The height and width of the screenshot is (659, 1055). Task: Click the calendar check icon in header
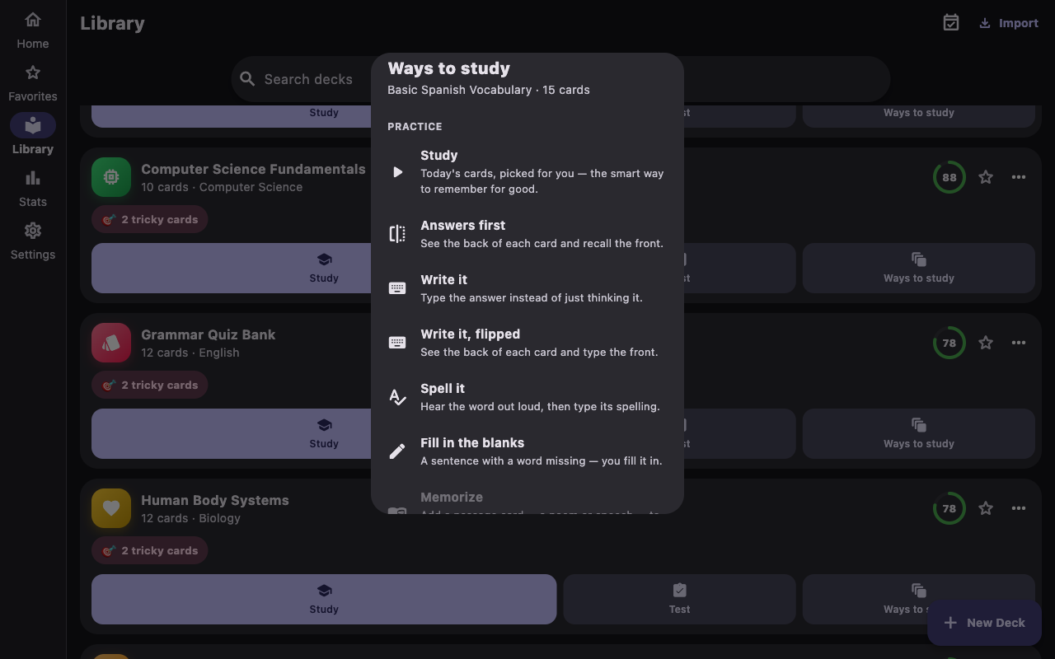[951, 23]
